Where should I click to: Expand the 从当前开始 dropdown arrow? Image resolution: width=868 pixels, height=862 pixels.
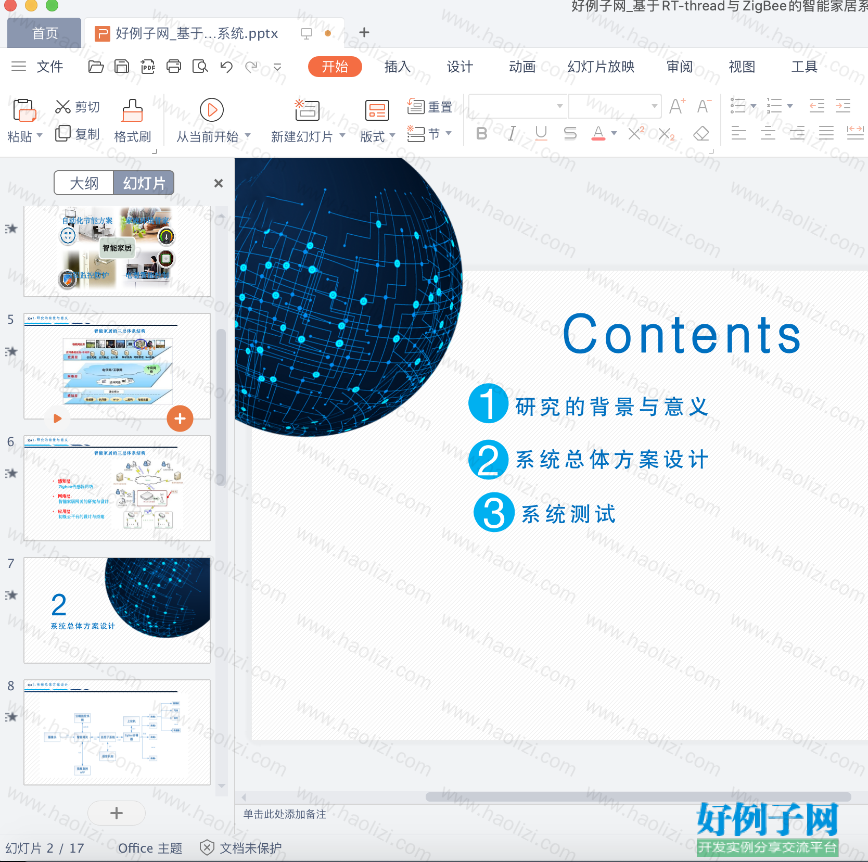[x=248, y=135]
